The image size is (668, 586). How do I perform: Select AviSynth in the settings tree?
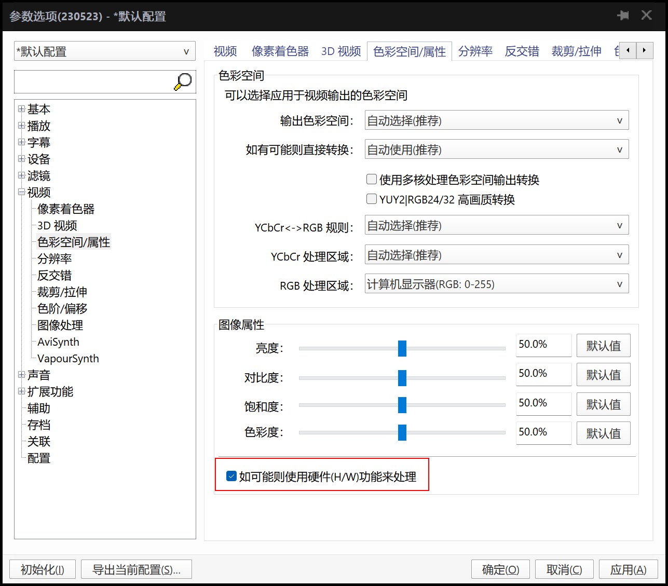pyautogui.click(x=58, y=342)
